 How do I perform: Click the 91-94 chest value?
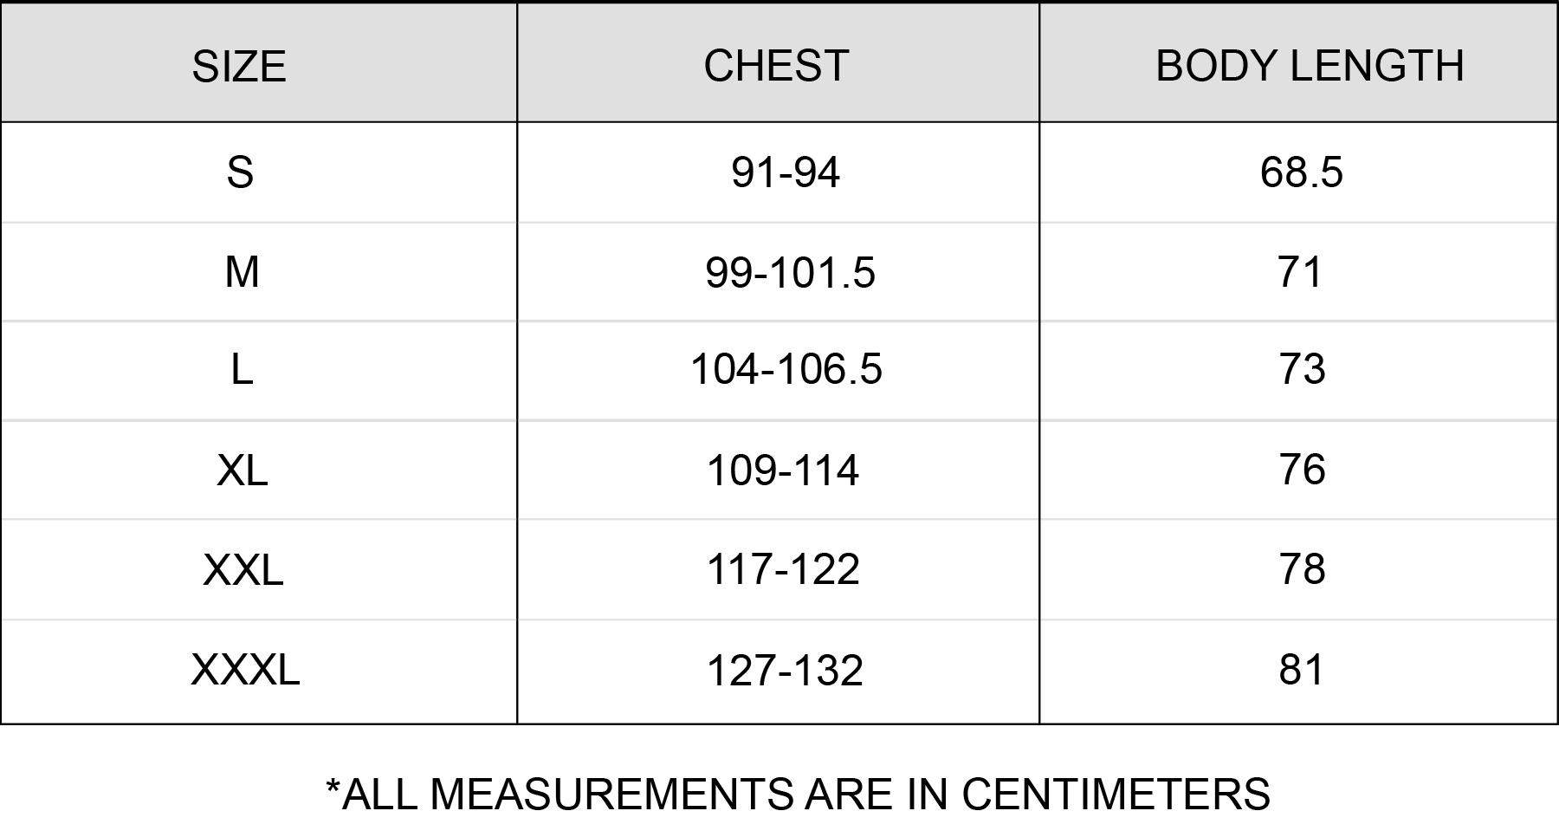[x=785, y=172]
